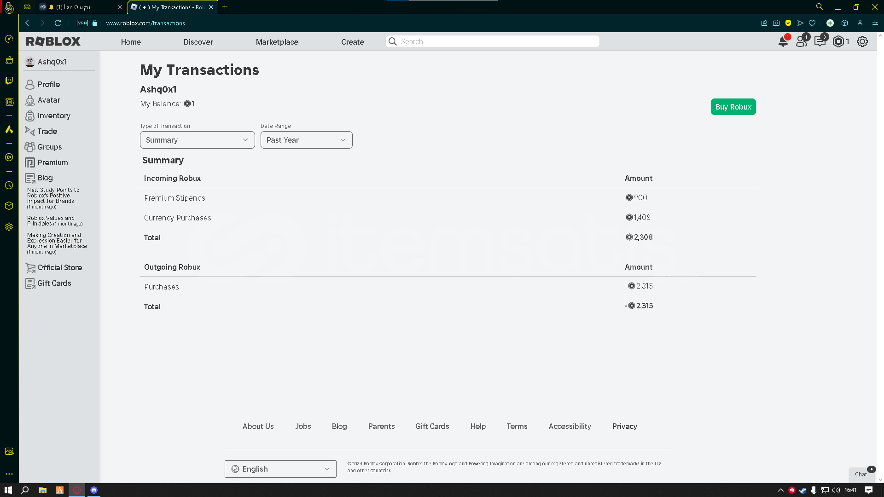Open the Privacy footer link
The height and width of the screenshot is (497, 884).
624,426
